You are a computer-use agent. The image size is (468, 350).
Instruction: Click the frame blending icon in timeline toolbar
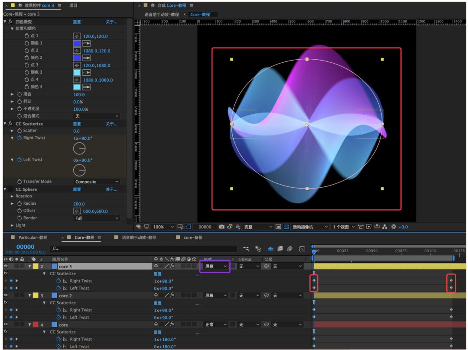click(280, 249)
